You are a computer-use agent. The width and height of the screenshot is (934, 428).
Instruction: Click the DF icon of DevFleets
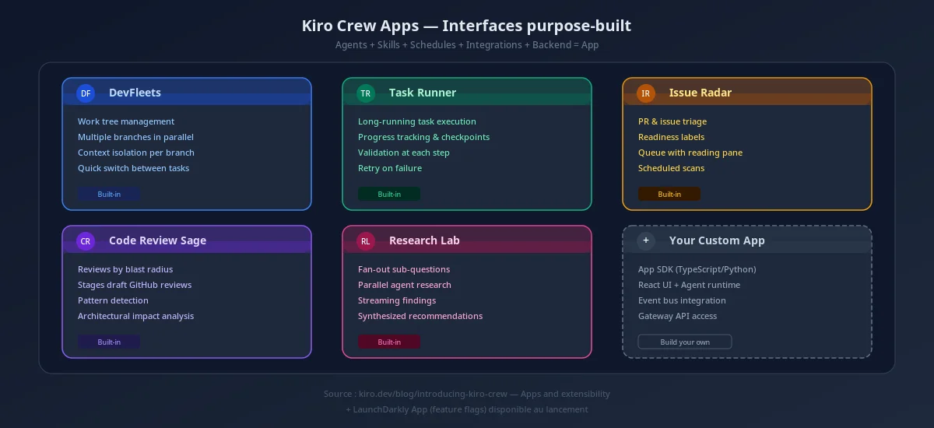pyautogui.click(x=86, y=93)
